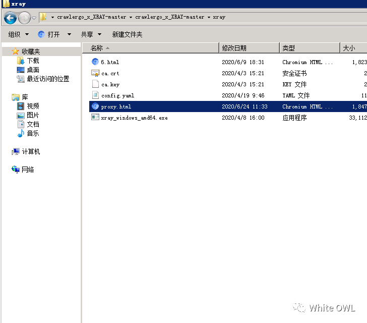
Task: Open the recent locations history arrow
Action: pyautogui.click(x=34, y=18)
